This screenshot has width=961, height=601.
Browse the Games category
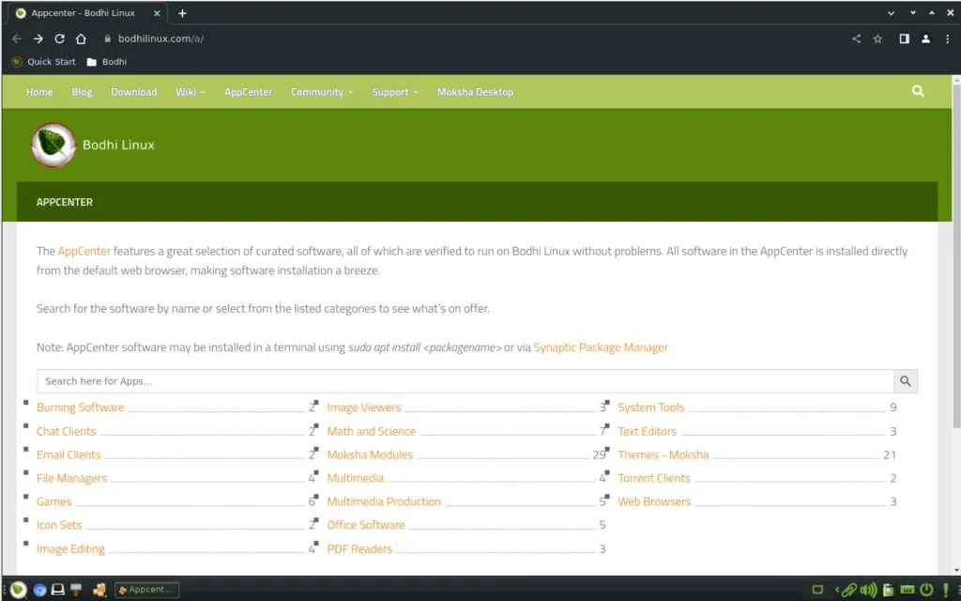53,501
